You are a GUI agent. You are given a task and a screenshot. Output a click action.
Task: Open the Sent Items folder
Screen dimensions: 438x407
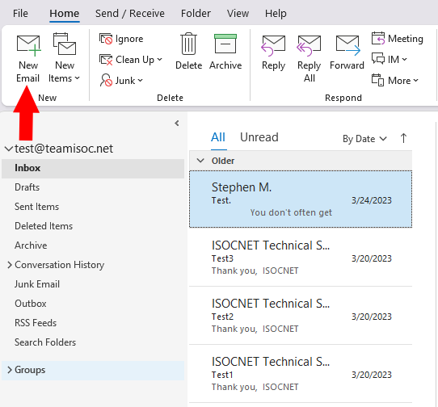pyautogui.click(x=36, y=207)
